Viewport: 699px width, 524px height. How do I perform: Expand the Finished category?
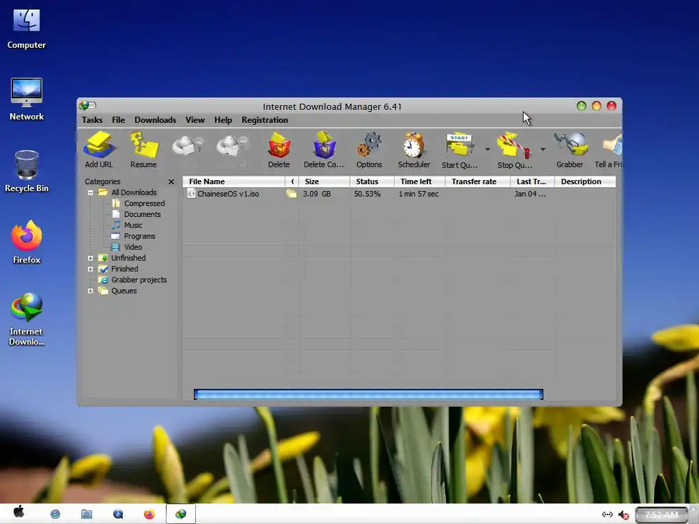pos(91,269)
